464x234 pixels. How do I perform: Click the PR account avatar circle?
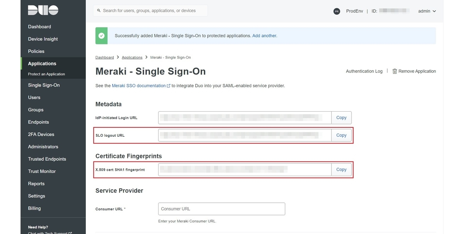tap(337, 11)
